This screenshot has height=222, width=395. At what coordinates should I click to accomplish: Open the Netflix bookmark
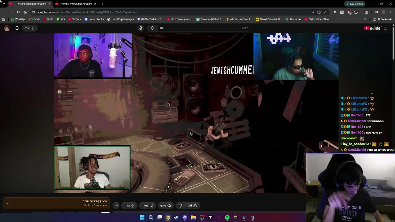pos(48,19)
